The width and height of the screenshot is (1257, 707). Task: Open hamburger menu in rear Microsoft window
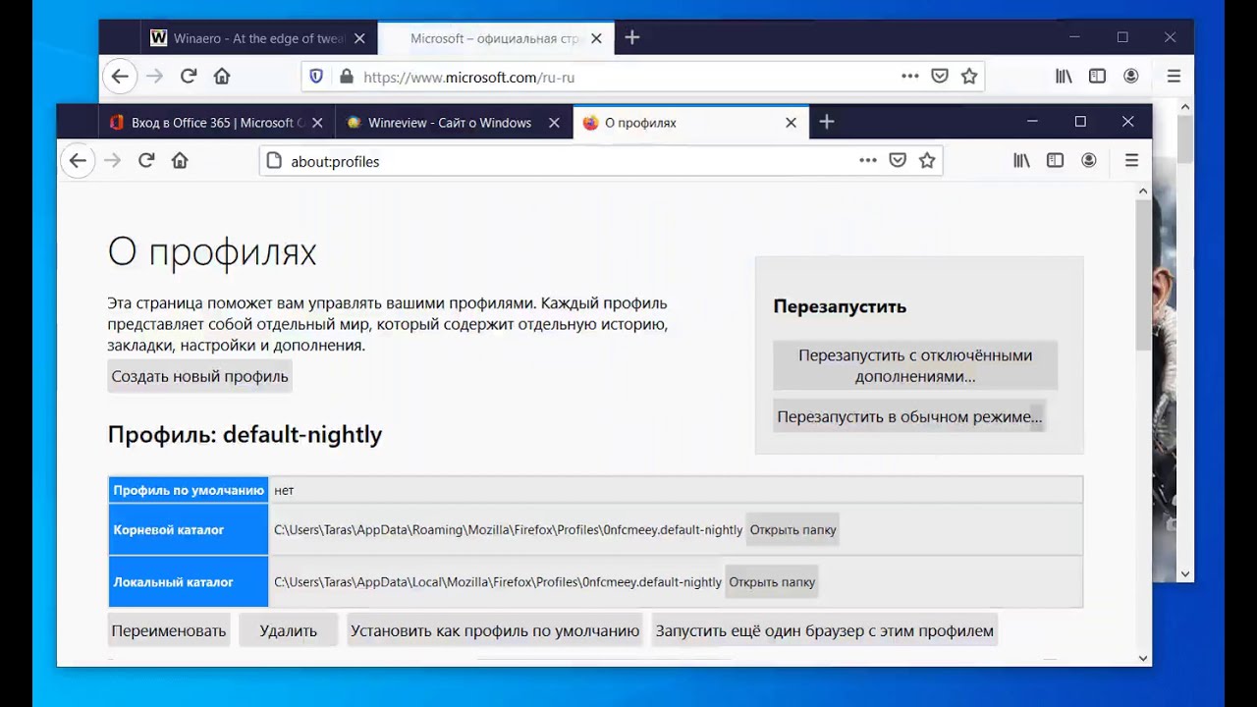[1174, 77]
